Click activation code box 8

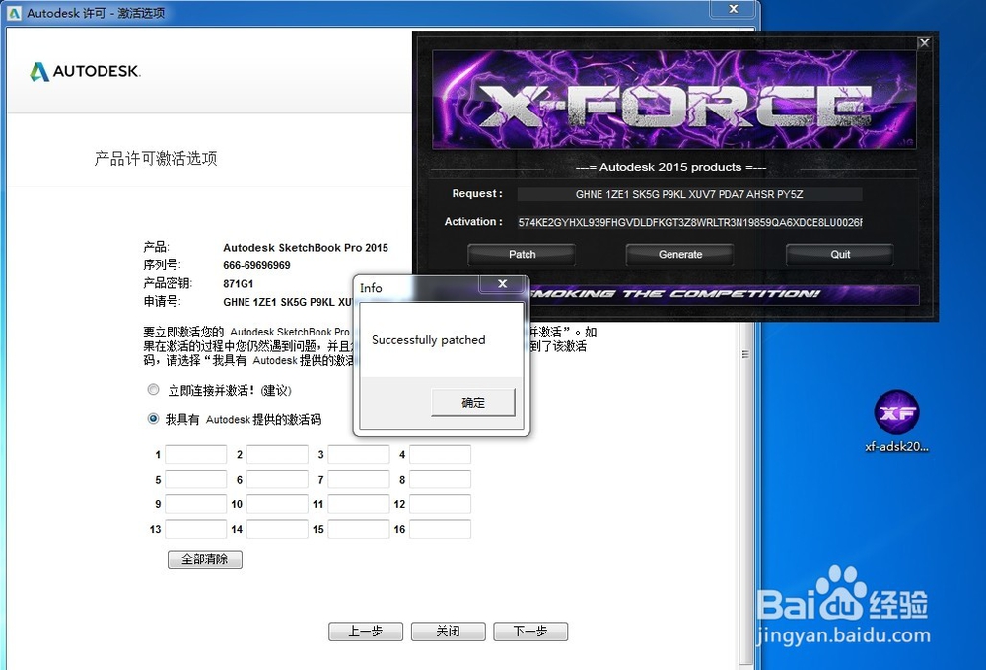click(440, 480)
